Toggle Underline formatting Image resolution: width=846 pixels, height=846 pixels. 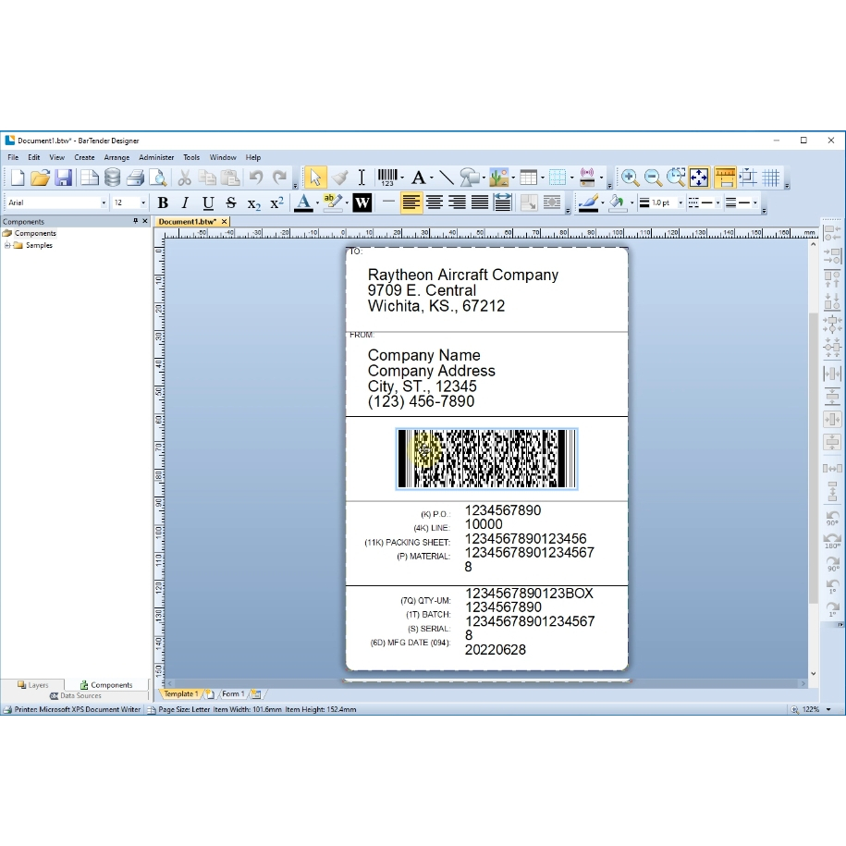(x=208, y=202)
